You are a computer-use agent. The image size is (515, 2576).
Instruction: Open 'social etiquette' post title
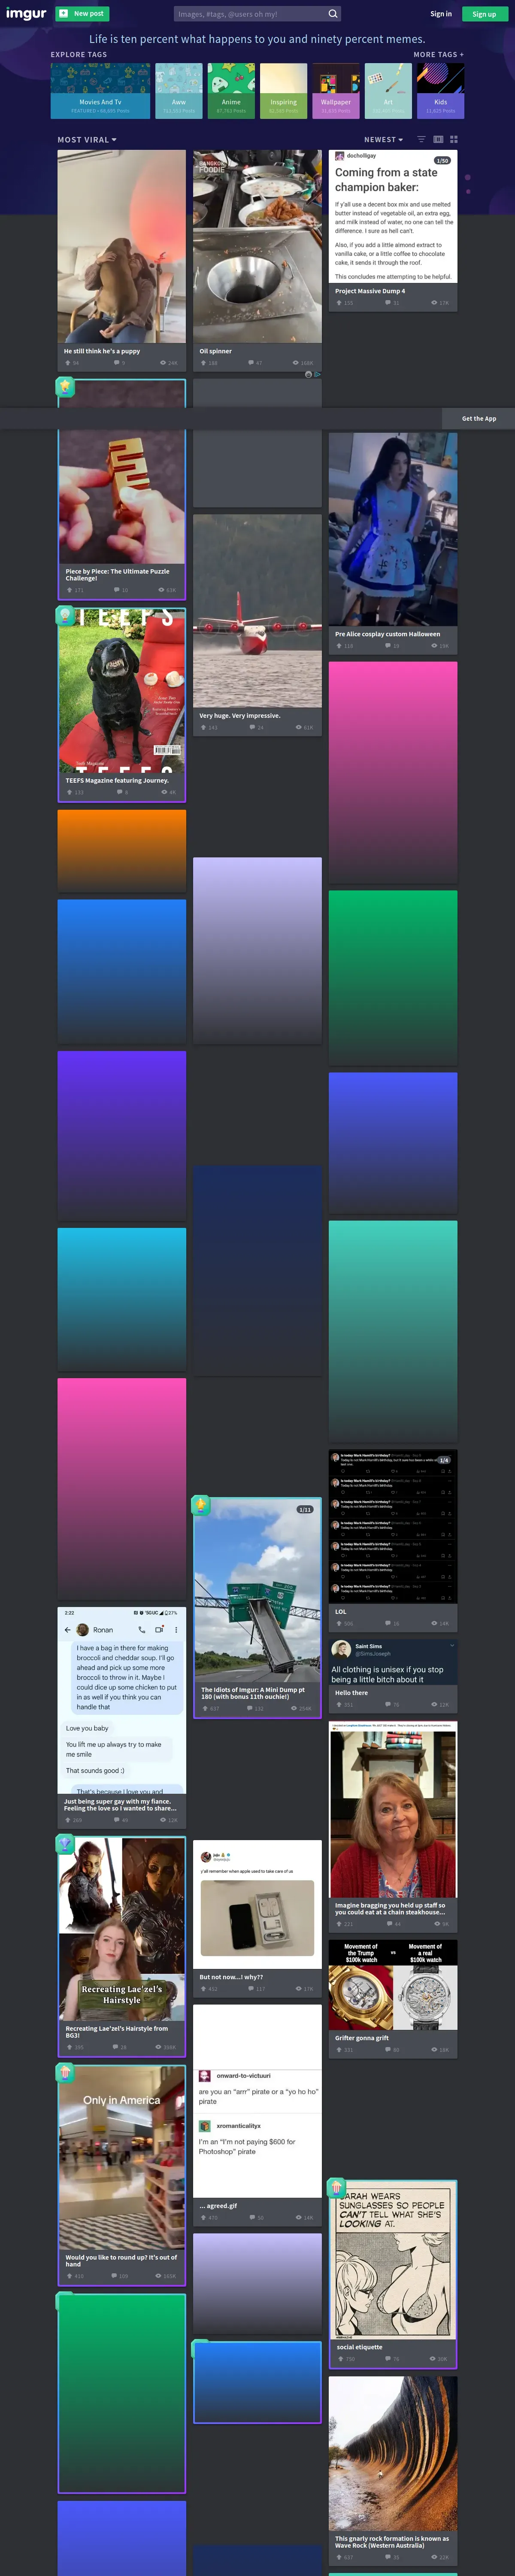tap(360, 2347)
